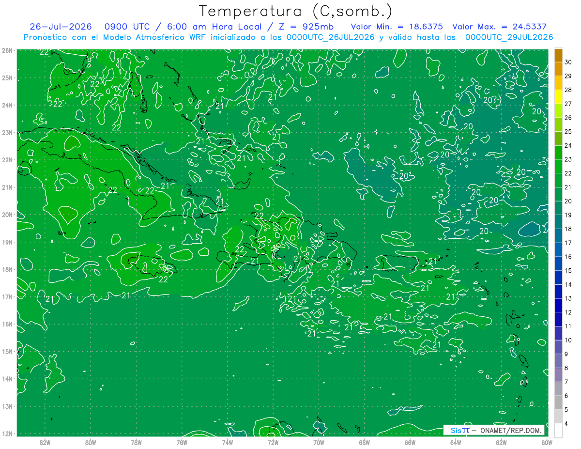Pick the yellow swatch between legend 27 and 28
581x449 pixels.
point(558,97)
